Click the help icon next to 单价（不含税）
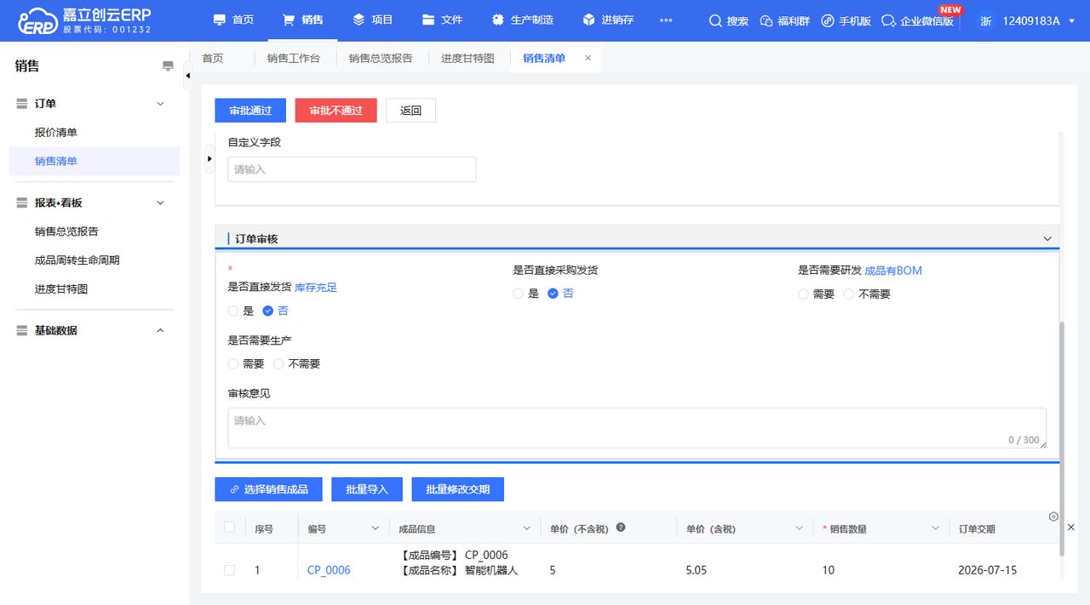This screenshot has height=605, width=1090. tap(621, 528)
